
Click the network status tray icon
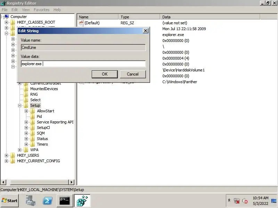coord(237,201)
